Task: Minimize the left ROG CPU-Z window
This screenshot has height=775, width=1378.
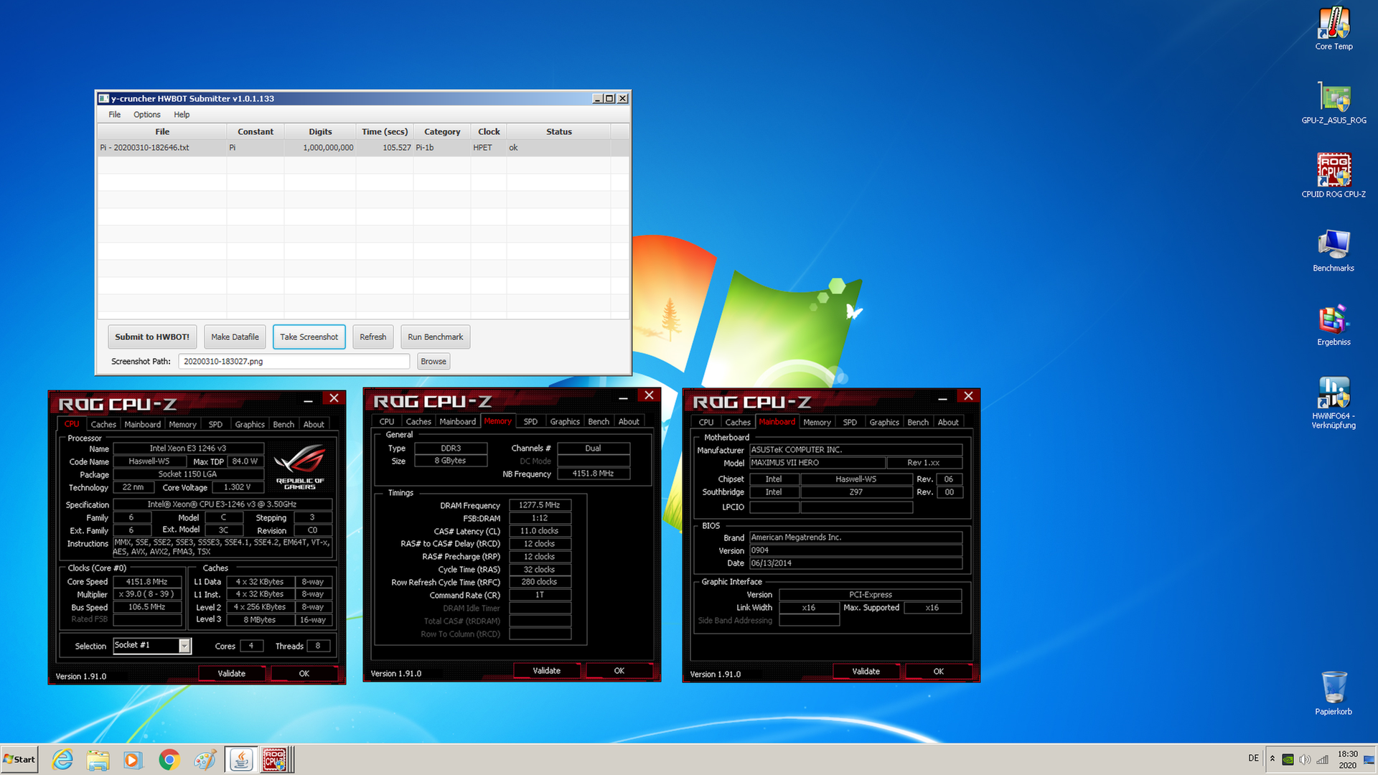Action: tap(308, 400)
